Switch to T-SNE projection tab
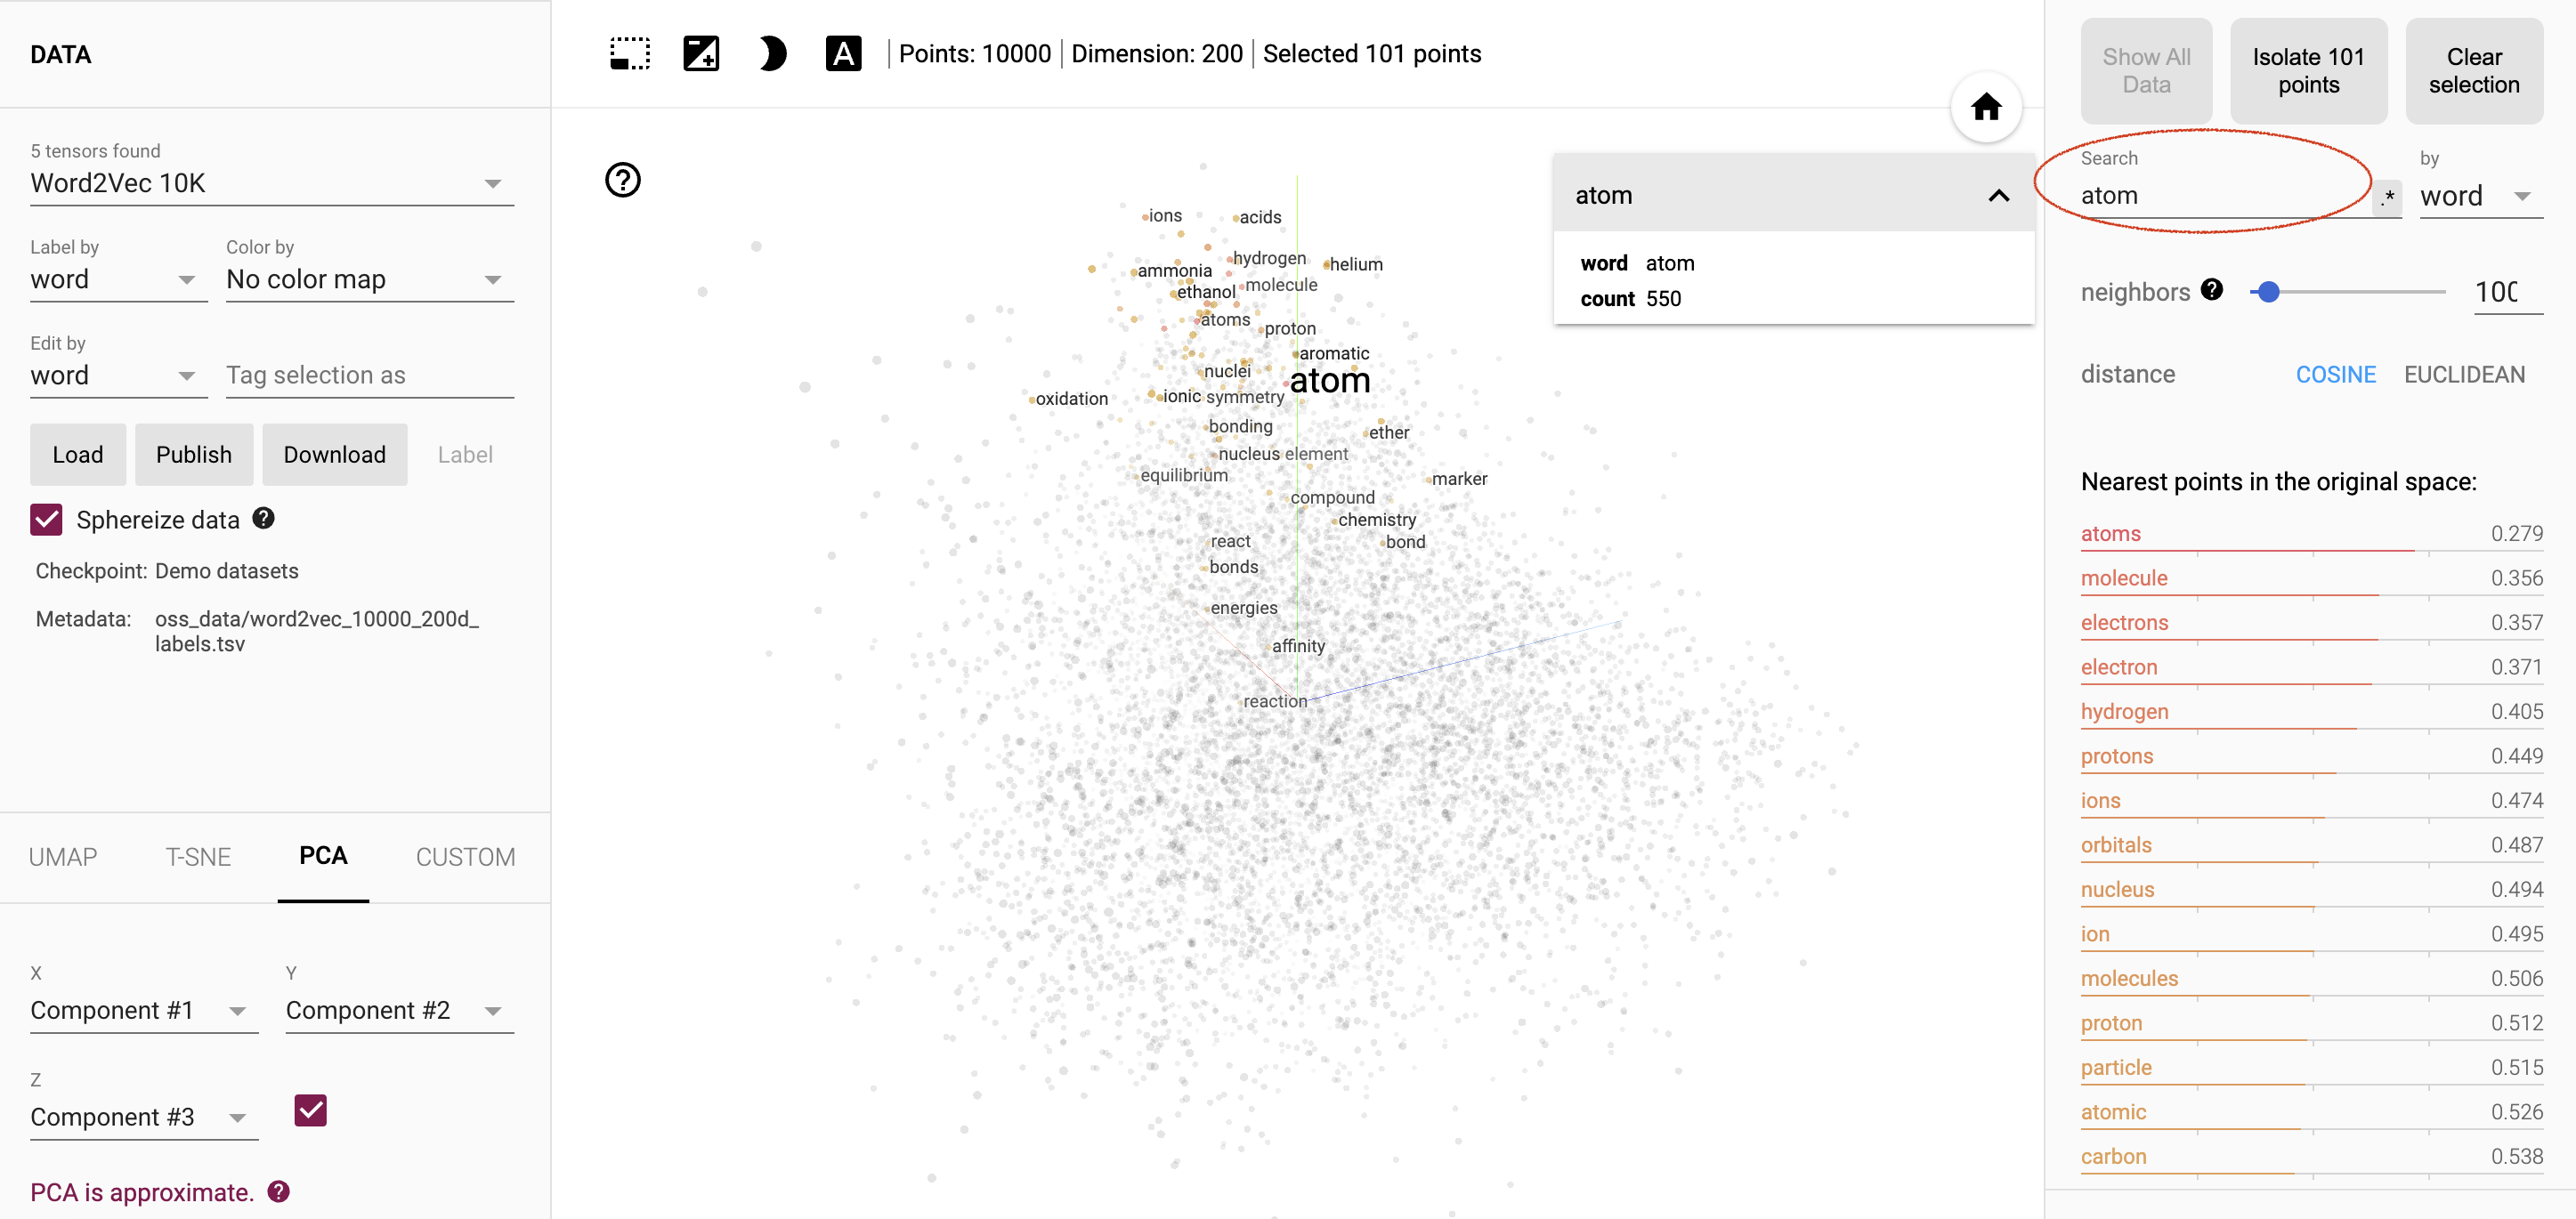 pyautogui.click(x=194, y=856)
